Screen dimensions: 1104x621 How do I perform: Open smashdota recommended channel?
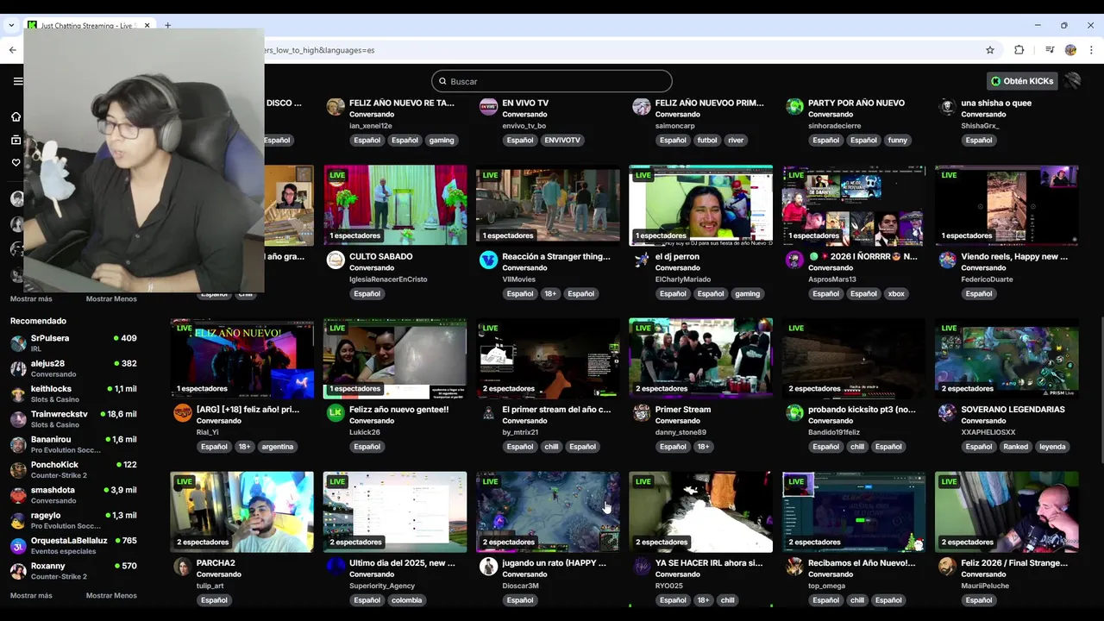coord(73,495)
